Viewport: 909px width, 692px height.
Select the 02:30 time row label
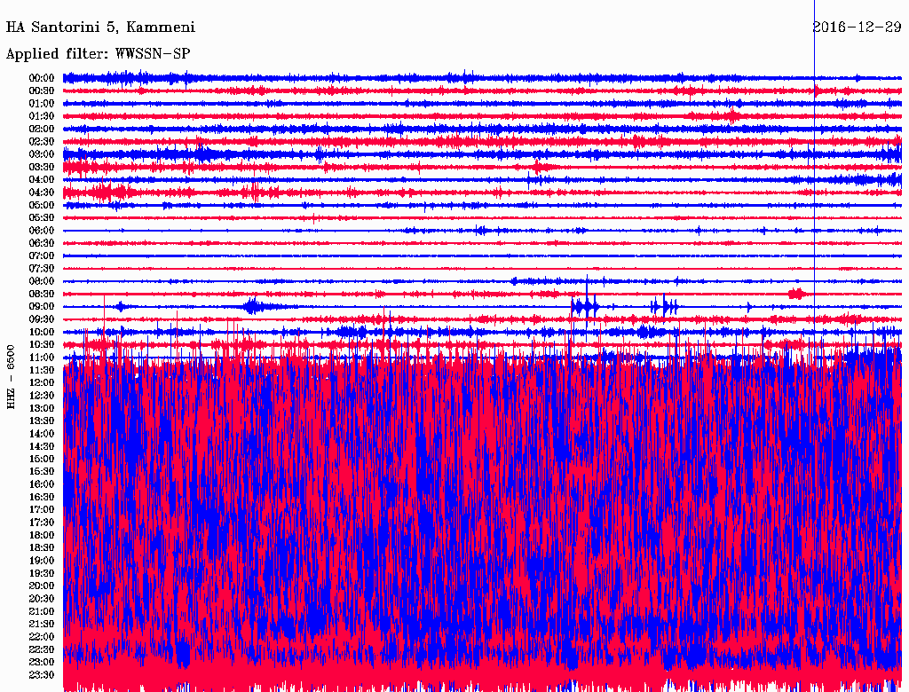click(42, 142)
